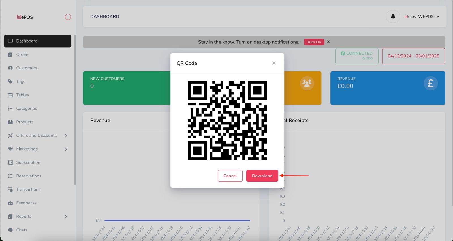Click the Chats bubble icon
Screen dimensions: 453x241
click(10, 230)
